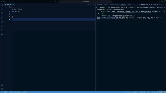Open the launch profile dropdown beside the new terminal plus
Viewport: 166px width, 93px height.
coord(153,5)
